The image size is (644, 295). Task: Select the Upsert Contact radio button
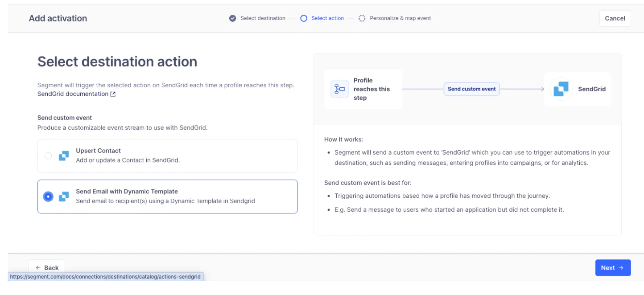coord(48,156)
